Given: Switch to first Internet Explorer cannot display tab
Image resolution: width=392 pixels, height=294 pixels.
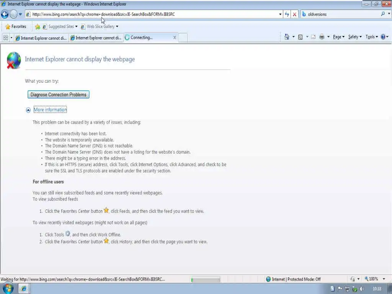Looking at the screenshot, I should point(41,38).
